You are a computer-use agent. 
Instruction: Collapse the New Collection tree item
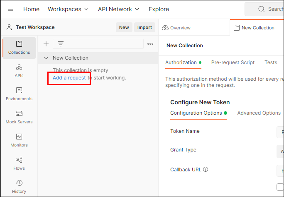[46, 58]
